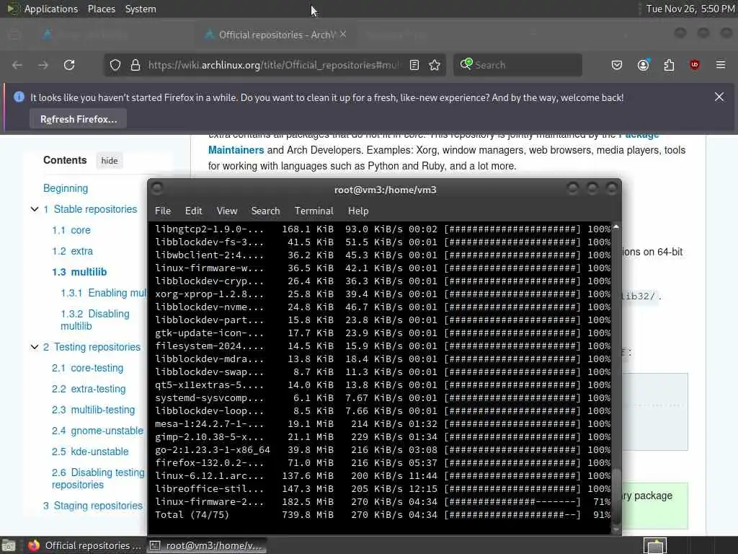Viewport: 738px width, 554px height.
Task: Click the site security padlock icon
Action: click(135, 65)
